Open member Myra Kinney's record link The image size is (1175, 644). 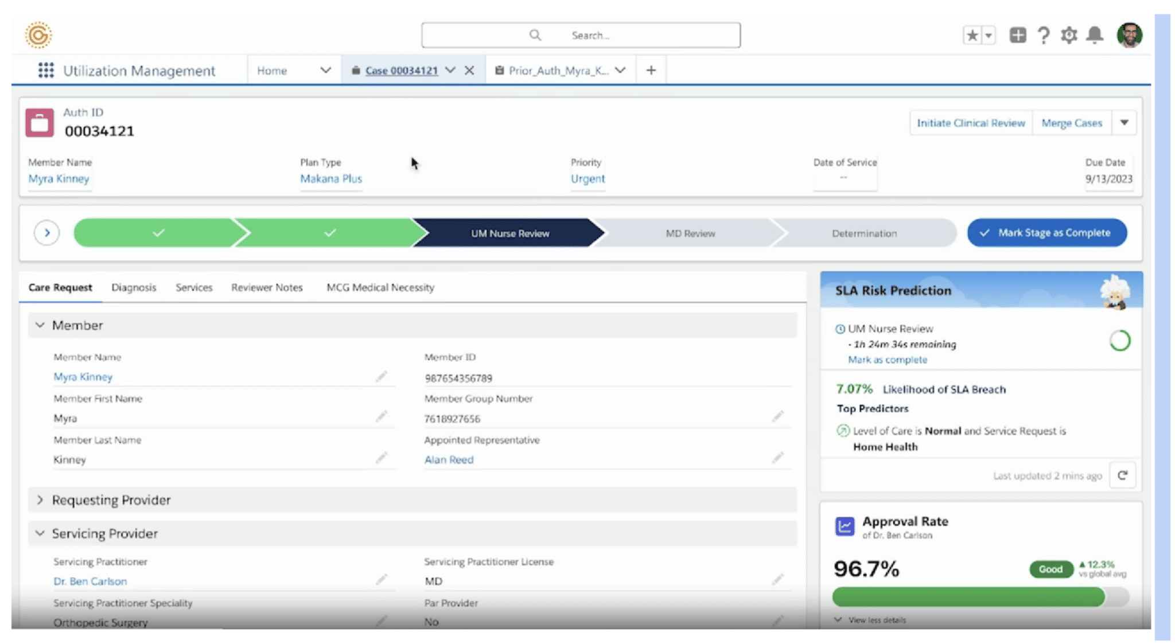tap(83, 377)
